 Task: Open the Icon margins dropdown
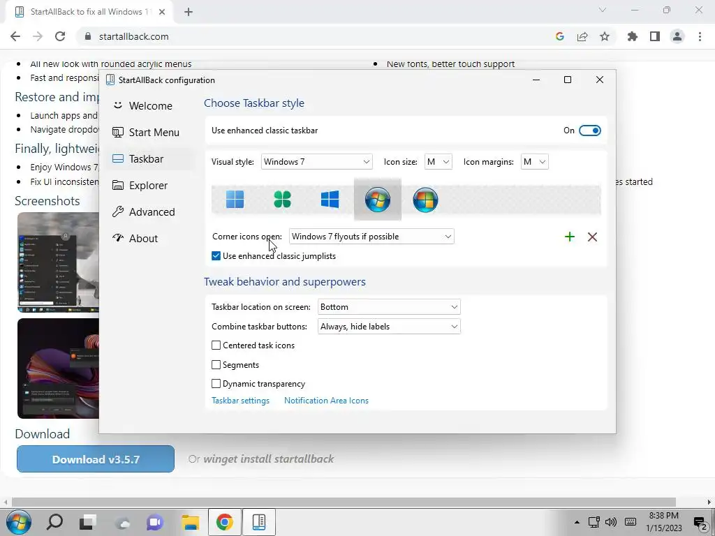534,162
